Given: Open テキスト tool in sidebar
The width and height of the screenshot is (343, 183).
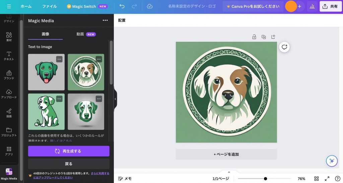Looking at the screenshot, I should pos(9,56).
